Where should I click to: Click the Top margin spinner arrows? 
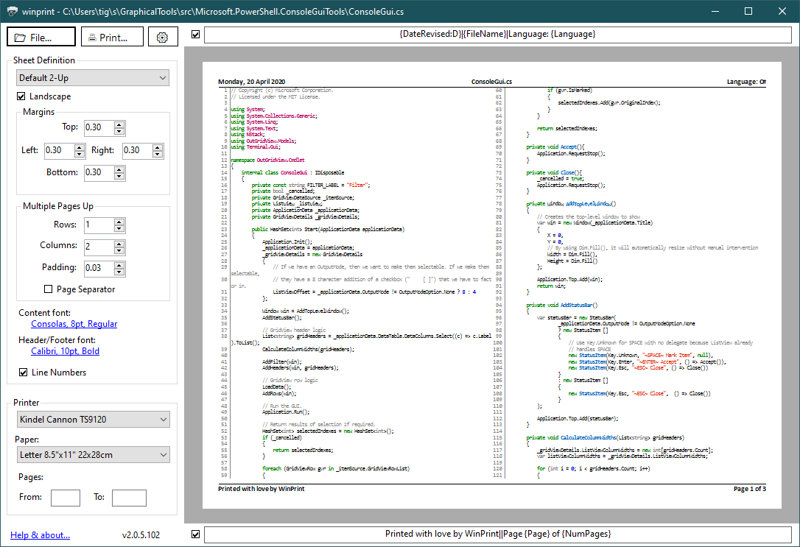(x=119, y=127)
